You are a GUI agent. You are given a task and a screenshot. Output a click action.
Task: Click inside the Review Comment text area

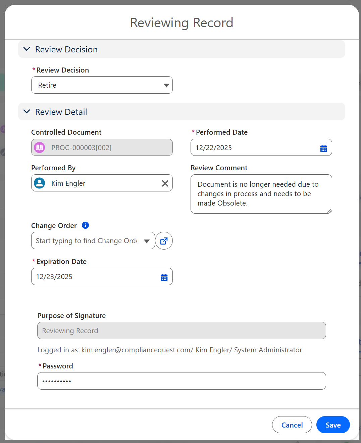[261, 194]
